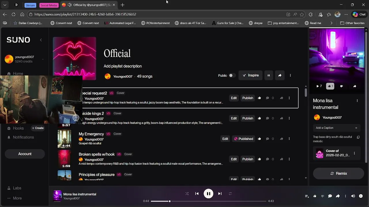
Task: Open the Stream browser tab group
Action: 30,5
